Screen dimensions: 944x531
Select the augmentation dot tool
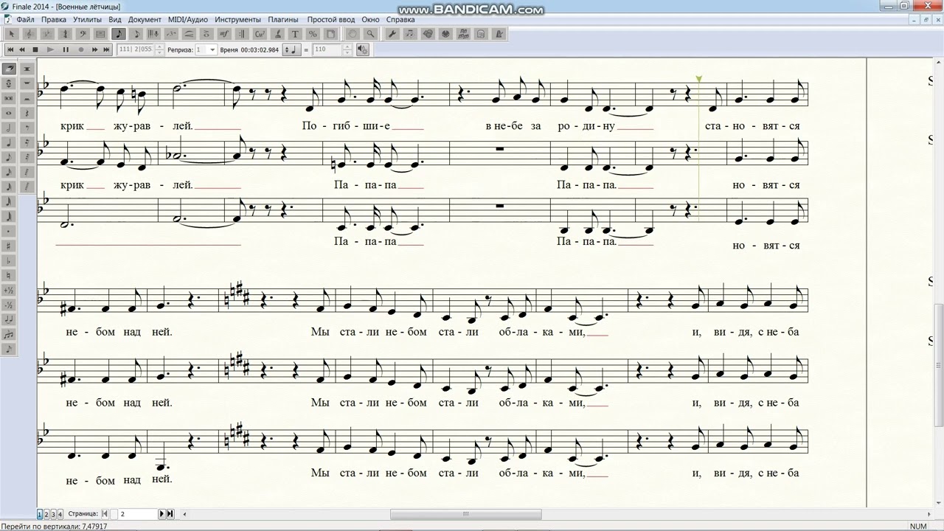click(x=9, y=231)
